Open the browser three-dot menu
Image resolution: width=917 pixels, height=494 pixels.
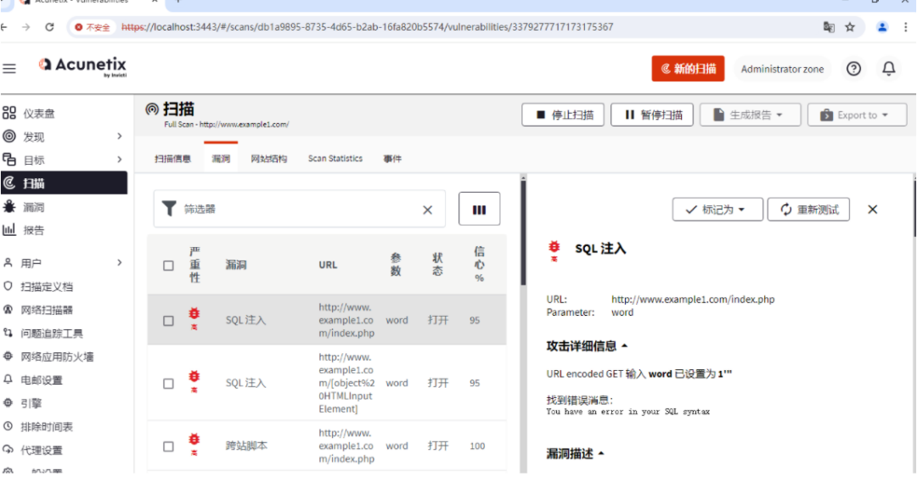pos(905,27)
